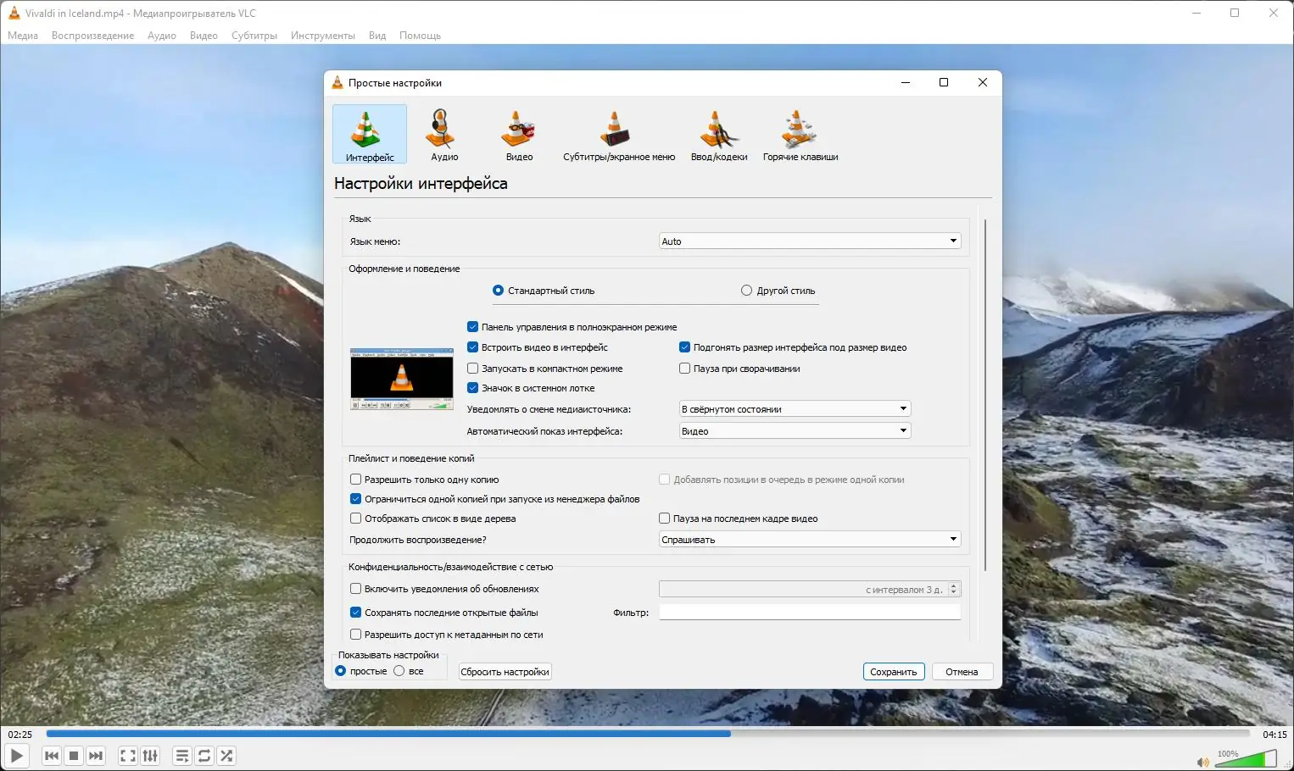Image resolution: width=1294 pixels, height=771 pixels.
Task: Open the Горячие клавиши settings category
Action: [x=800, y=134]
